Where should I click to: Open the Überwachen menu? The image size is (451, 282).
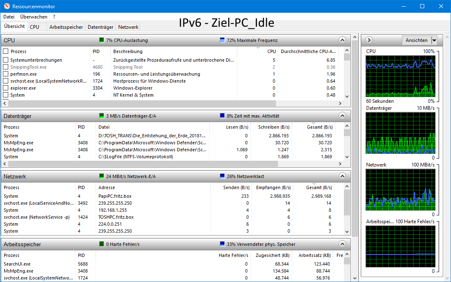pyautogui.click(x=34, y=17)
